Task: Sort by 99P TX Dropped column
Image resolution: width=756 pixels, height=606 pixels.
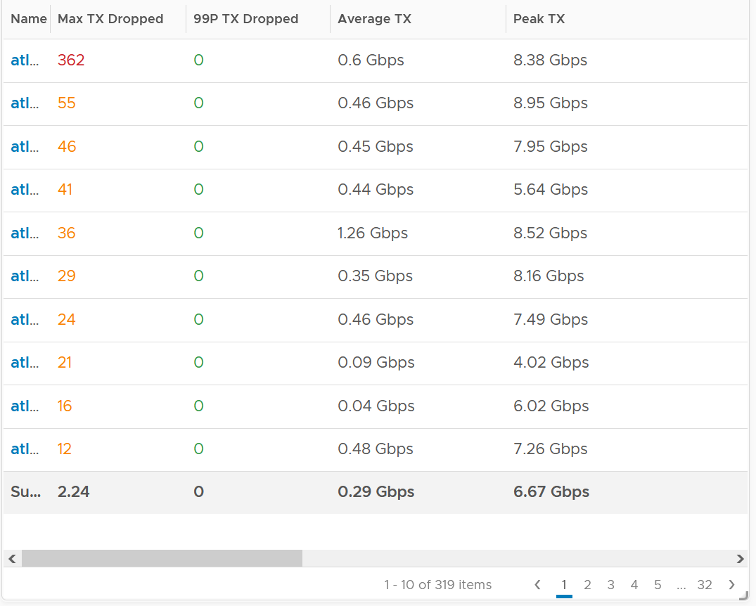Action: 246,19
